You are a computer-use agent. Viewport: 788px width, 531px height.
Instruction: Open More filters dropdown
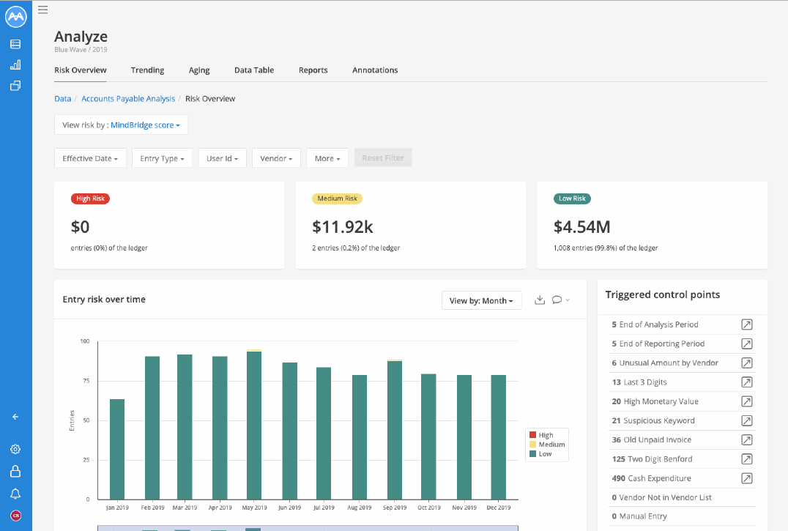pos(327,158)
